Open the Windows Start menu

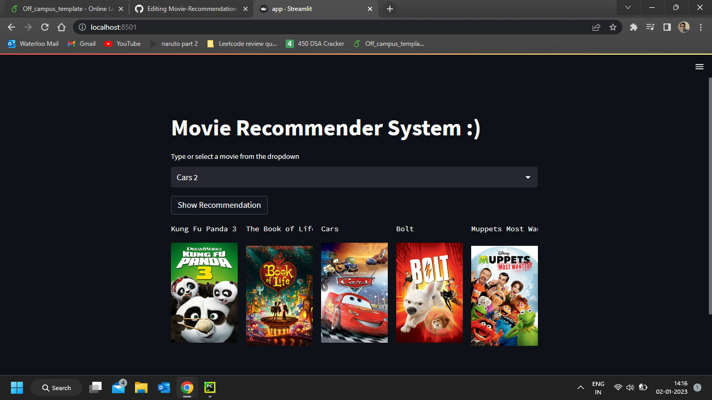tap(17, 387)
